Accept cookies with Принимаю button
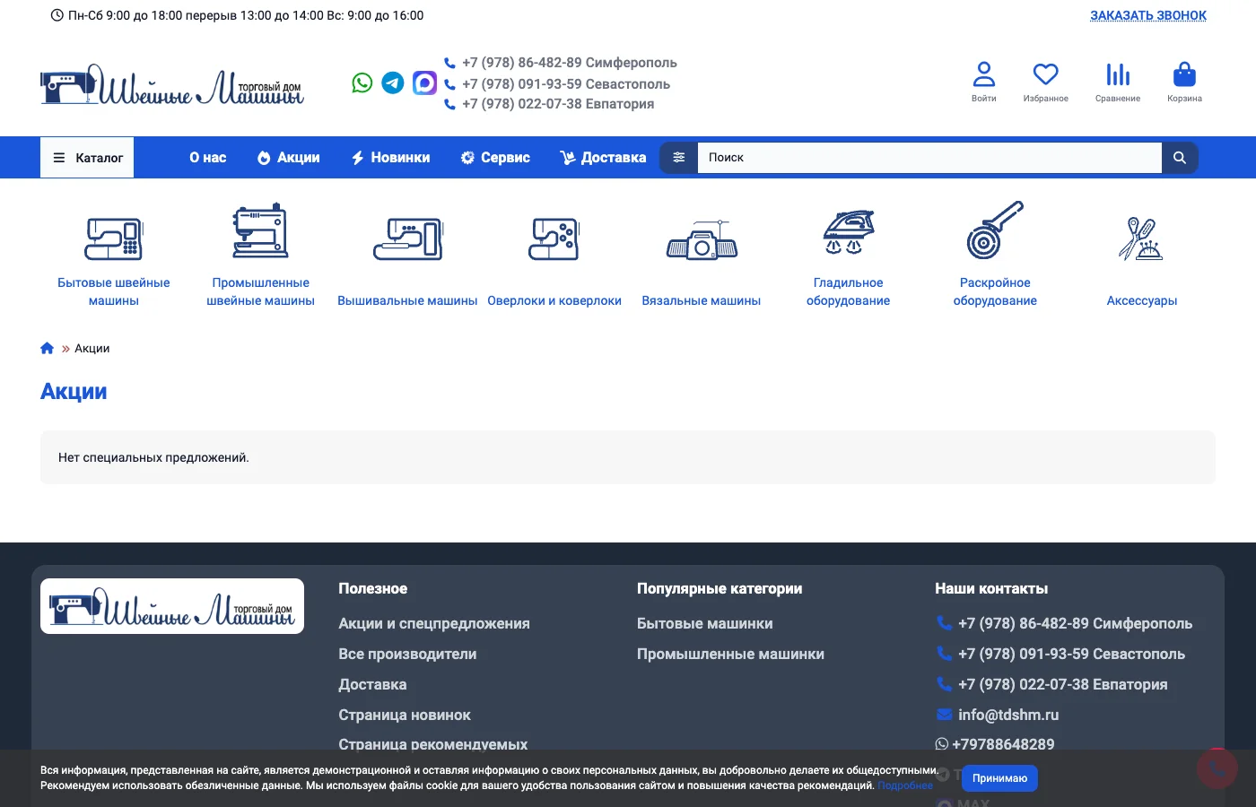This screenshot has height=807, width=1256. click(999, 778)
